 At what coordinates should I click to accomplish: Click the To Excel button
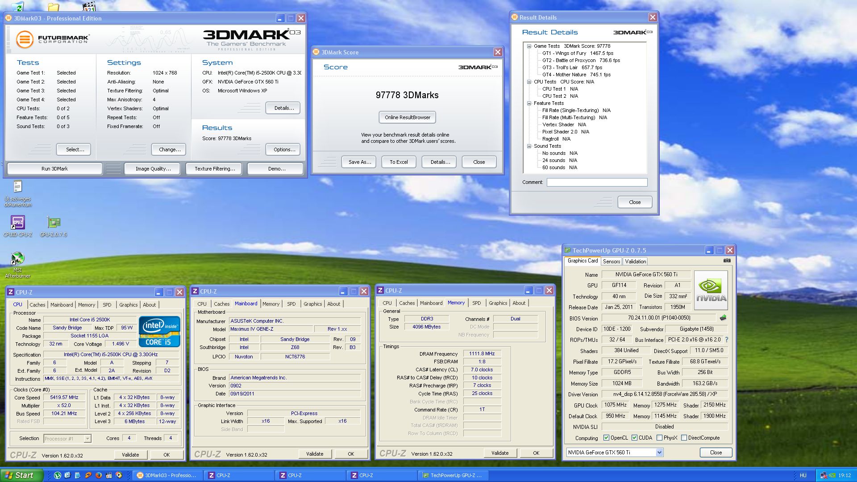tap(399, 162)
